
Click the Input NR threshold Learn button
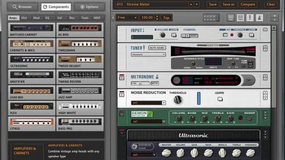pyautogui.click(x=251, y=35)
